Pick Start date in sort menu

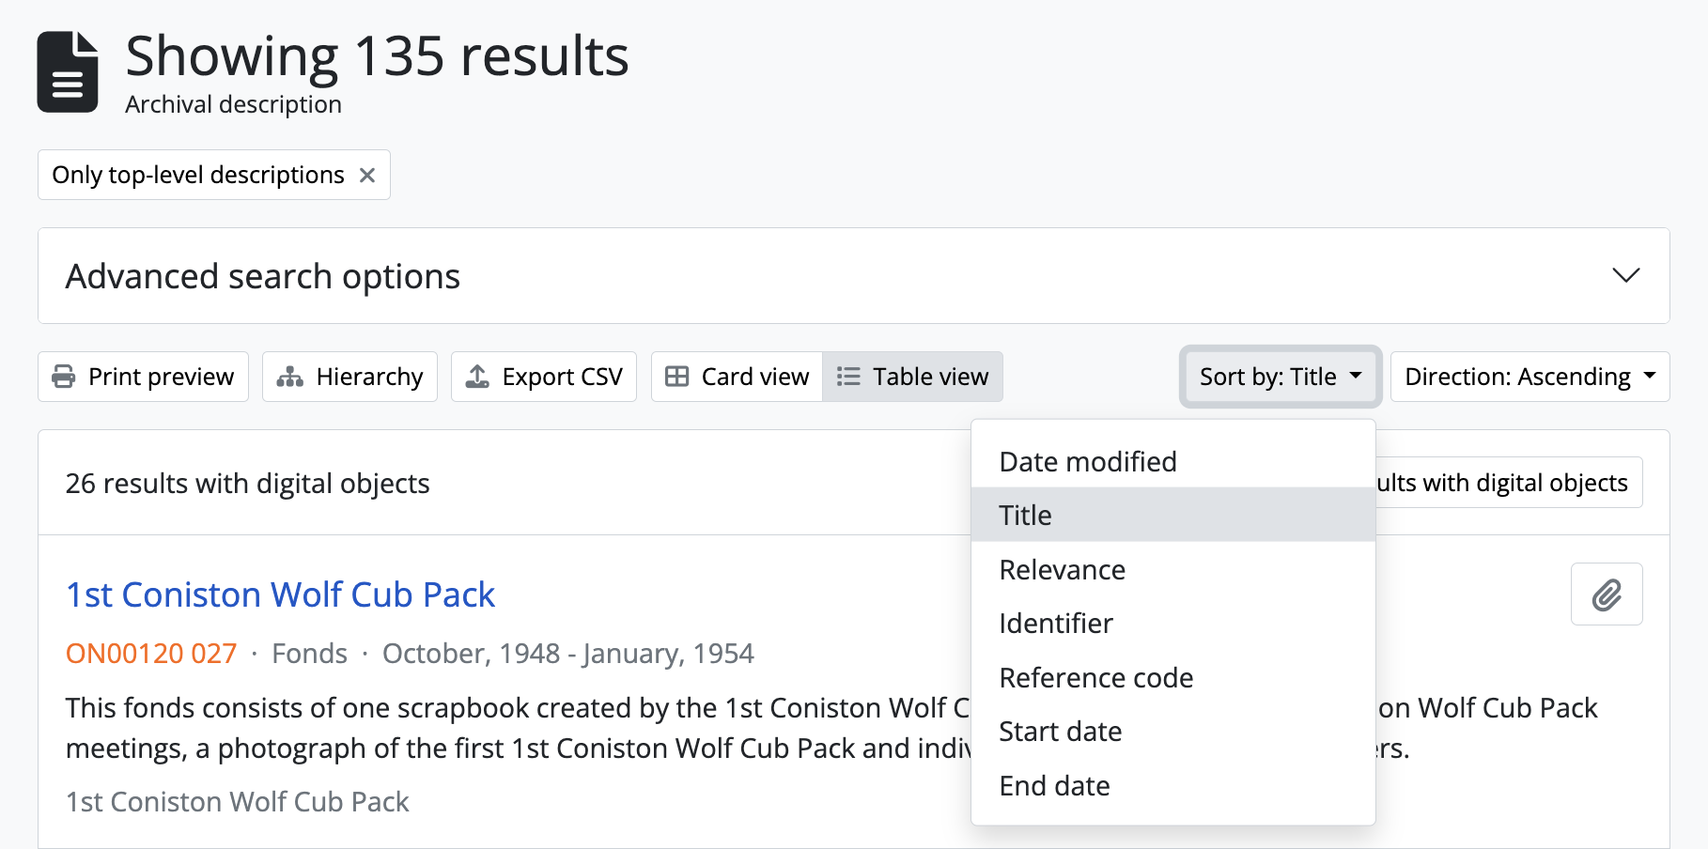pyautogui.click(x=1060, y=732)
